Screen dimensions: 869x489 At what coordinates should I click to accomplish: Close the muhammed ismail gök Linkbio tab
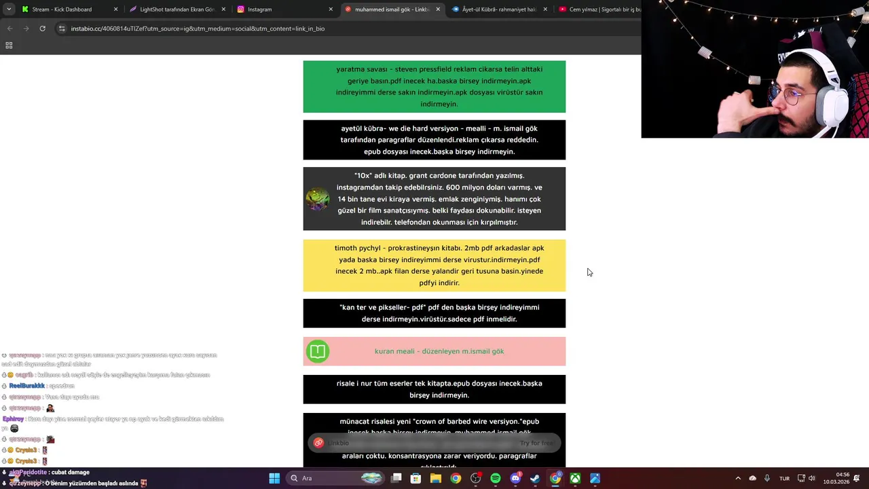pyautogui.click(x=438, y=10)
